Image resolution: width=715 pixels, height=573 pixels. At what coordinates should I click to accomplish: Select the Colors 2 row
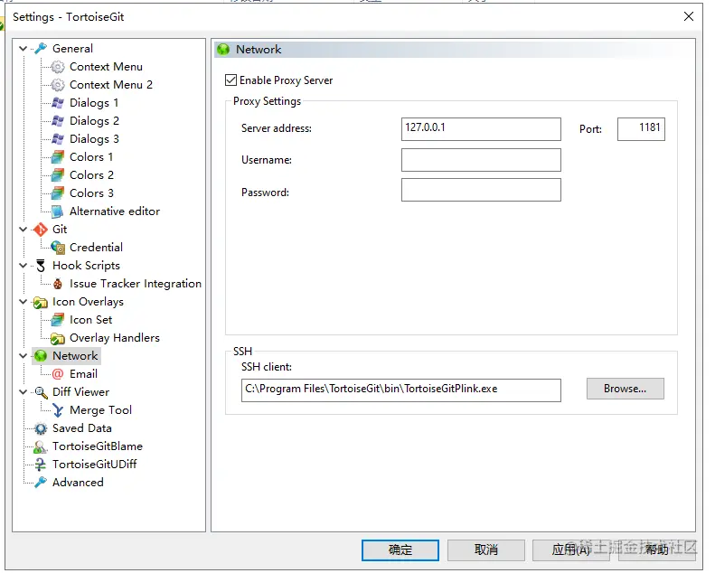point(91,175)
